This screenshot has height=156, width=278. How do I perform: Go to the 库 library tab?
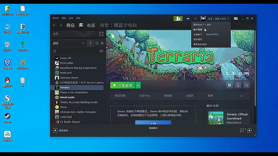[81, 25]
